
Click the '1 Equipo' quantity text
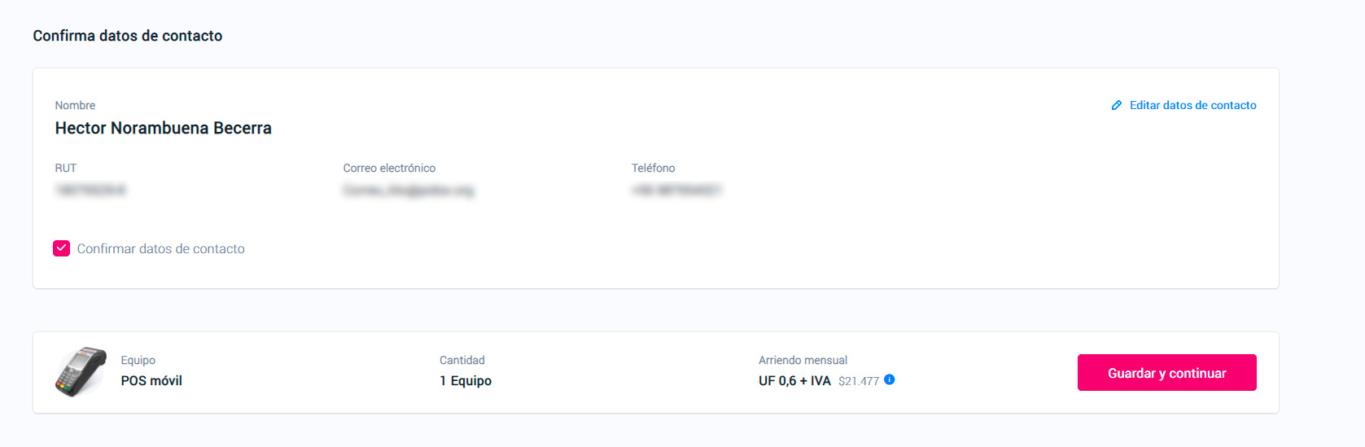(466, 381)
